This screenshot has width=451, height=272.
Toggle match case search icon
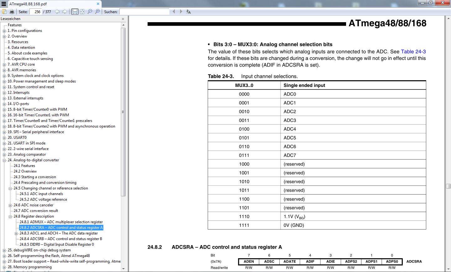pyautogui.click(x=189, y=12)
